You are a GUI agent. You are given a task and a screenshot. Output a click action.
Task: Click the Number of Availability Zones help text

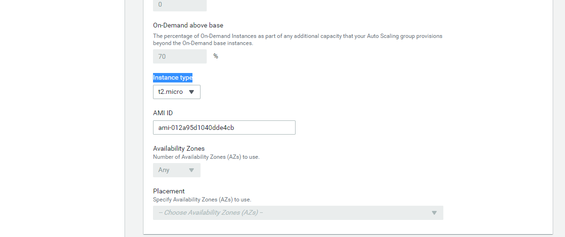coord(206,157)
